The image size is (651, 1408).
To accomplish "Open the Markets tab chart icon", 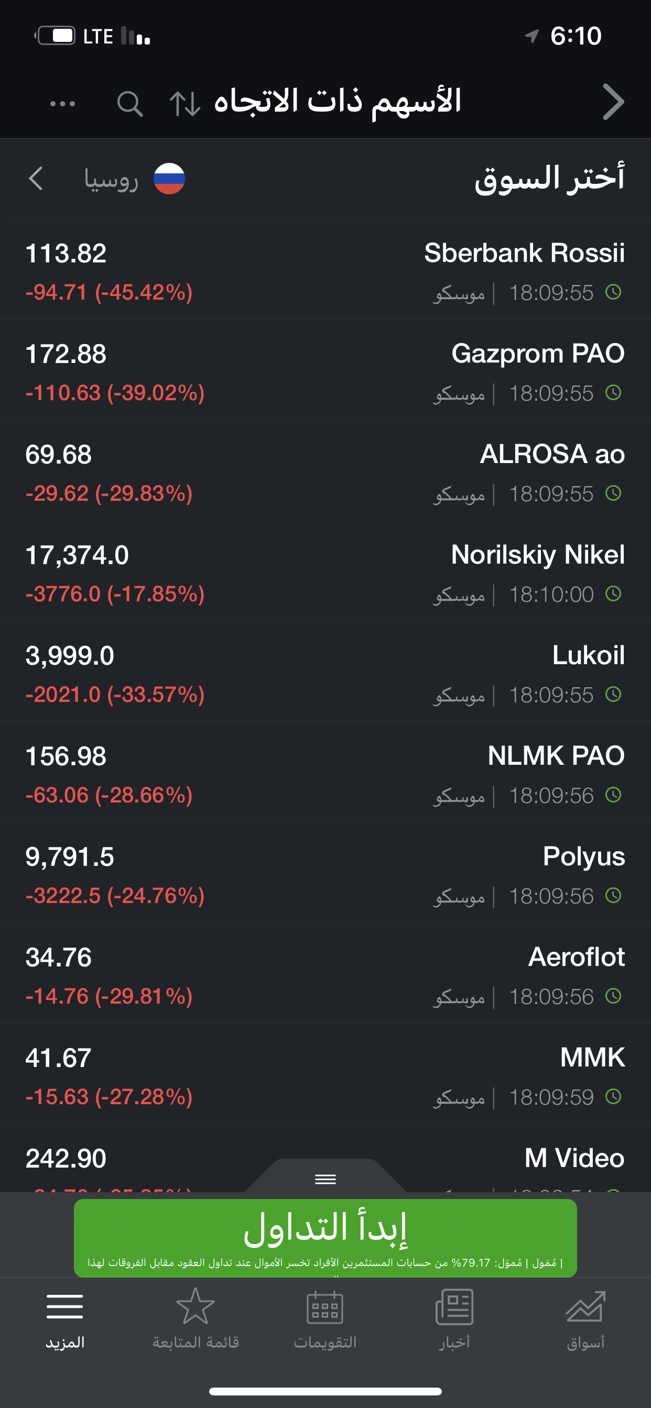I will (585, 1307).
